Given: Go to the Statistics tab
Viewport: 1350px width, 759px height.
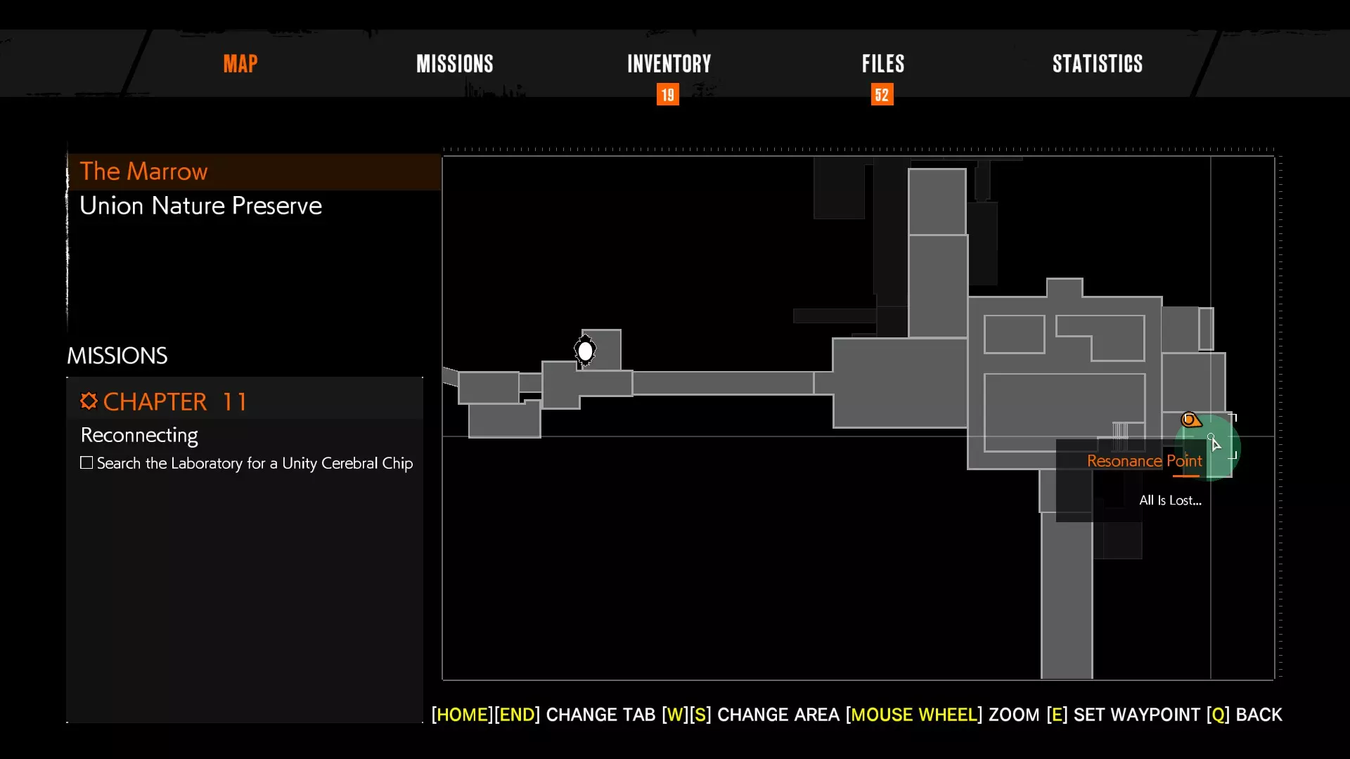Looking at the screenshot, I should click(1097, 64).
